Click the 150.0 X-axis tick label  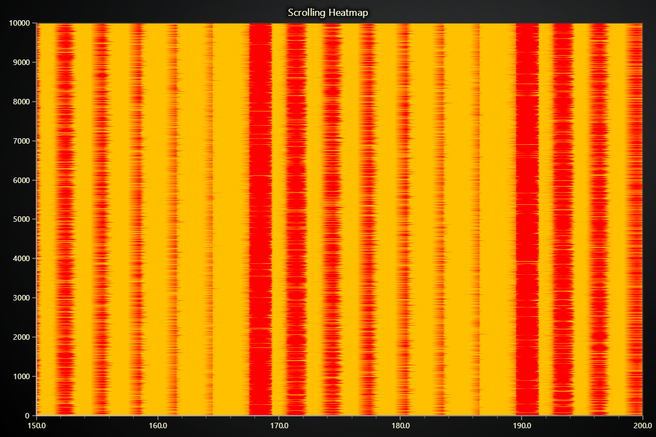(36, 426)
